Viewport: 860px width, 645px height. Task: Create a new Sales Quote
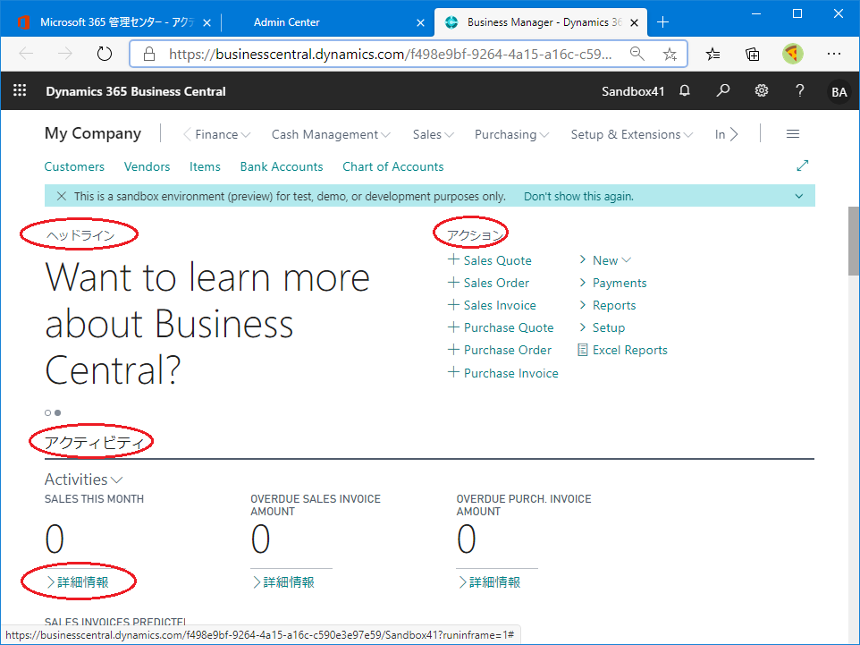click(x=490, y=260)
